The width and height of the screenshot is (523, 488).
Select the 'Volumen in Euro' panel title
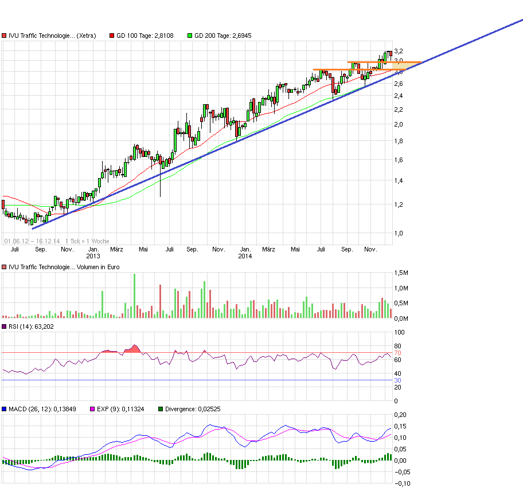click(98, 267)
